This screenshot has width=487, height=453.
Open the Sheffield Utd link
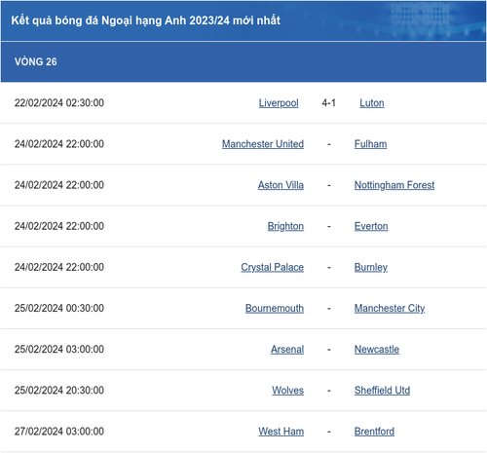(382, 391)
